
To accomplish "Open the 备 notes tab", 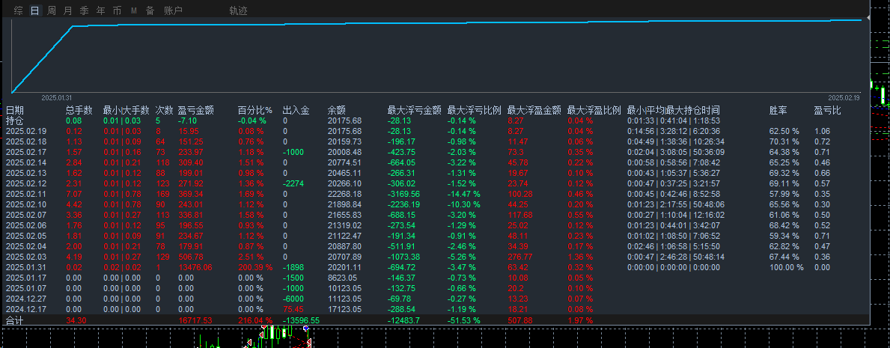I will 150,10.
